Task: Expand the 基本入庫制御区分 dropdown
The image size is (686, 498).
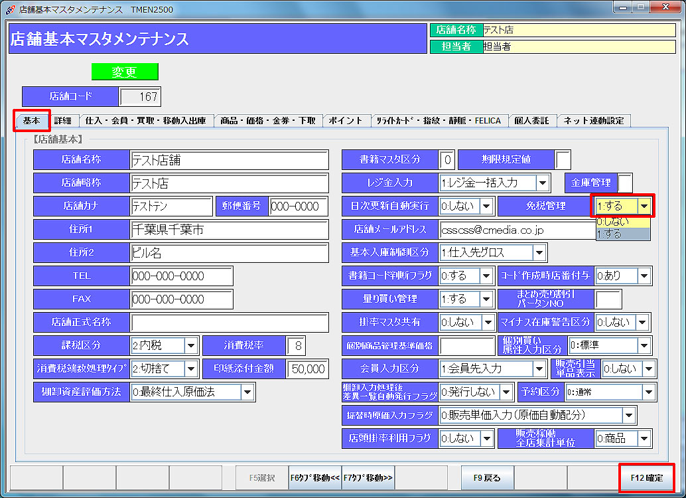Action: (x=539, y=252)
